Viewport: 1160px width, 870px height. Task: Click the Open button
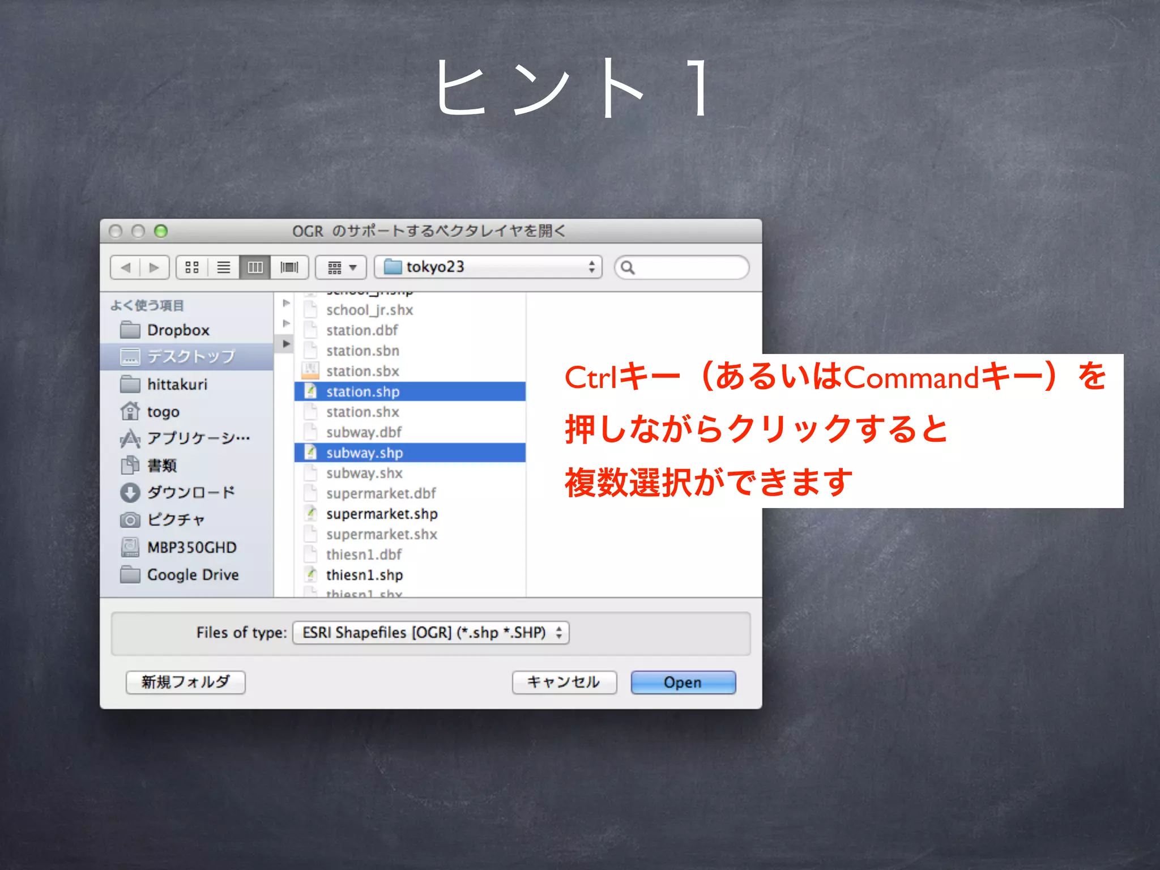pyautogui.click(x=683, y=682)
